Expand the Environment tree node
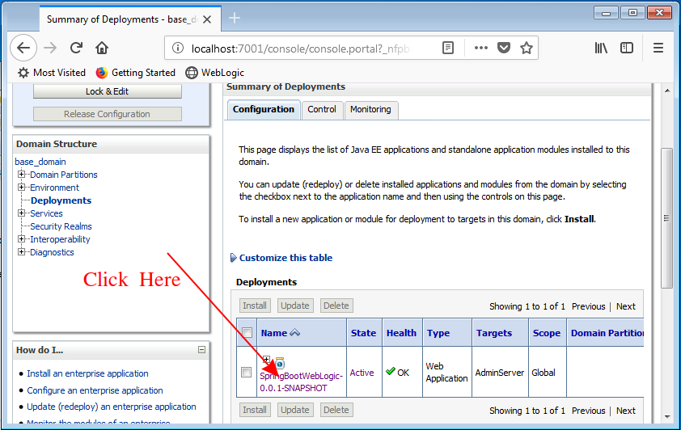Screen dimensions: 681x430 (21, 188)
